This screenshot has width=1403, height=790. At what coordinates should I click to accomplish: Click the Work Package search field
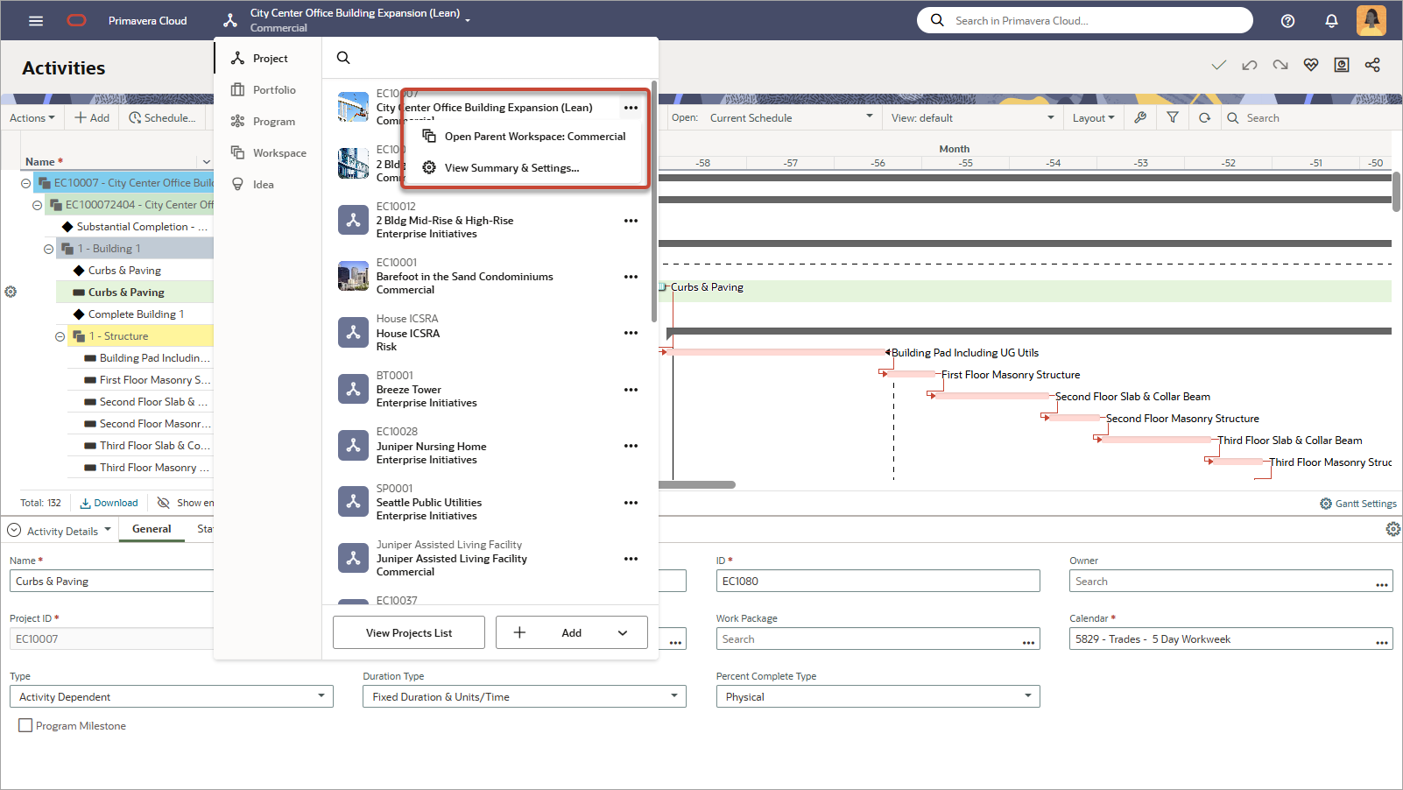pos(878,639)
